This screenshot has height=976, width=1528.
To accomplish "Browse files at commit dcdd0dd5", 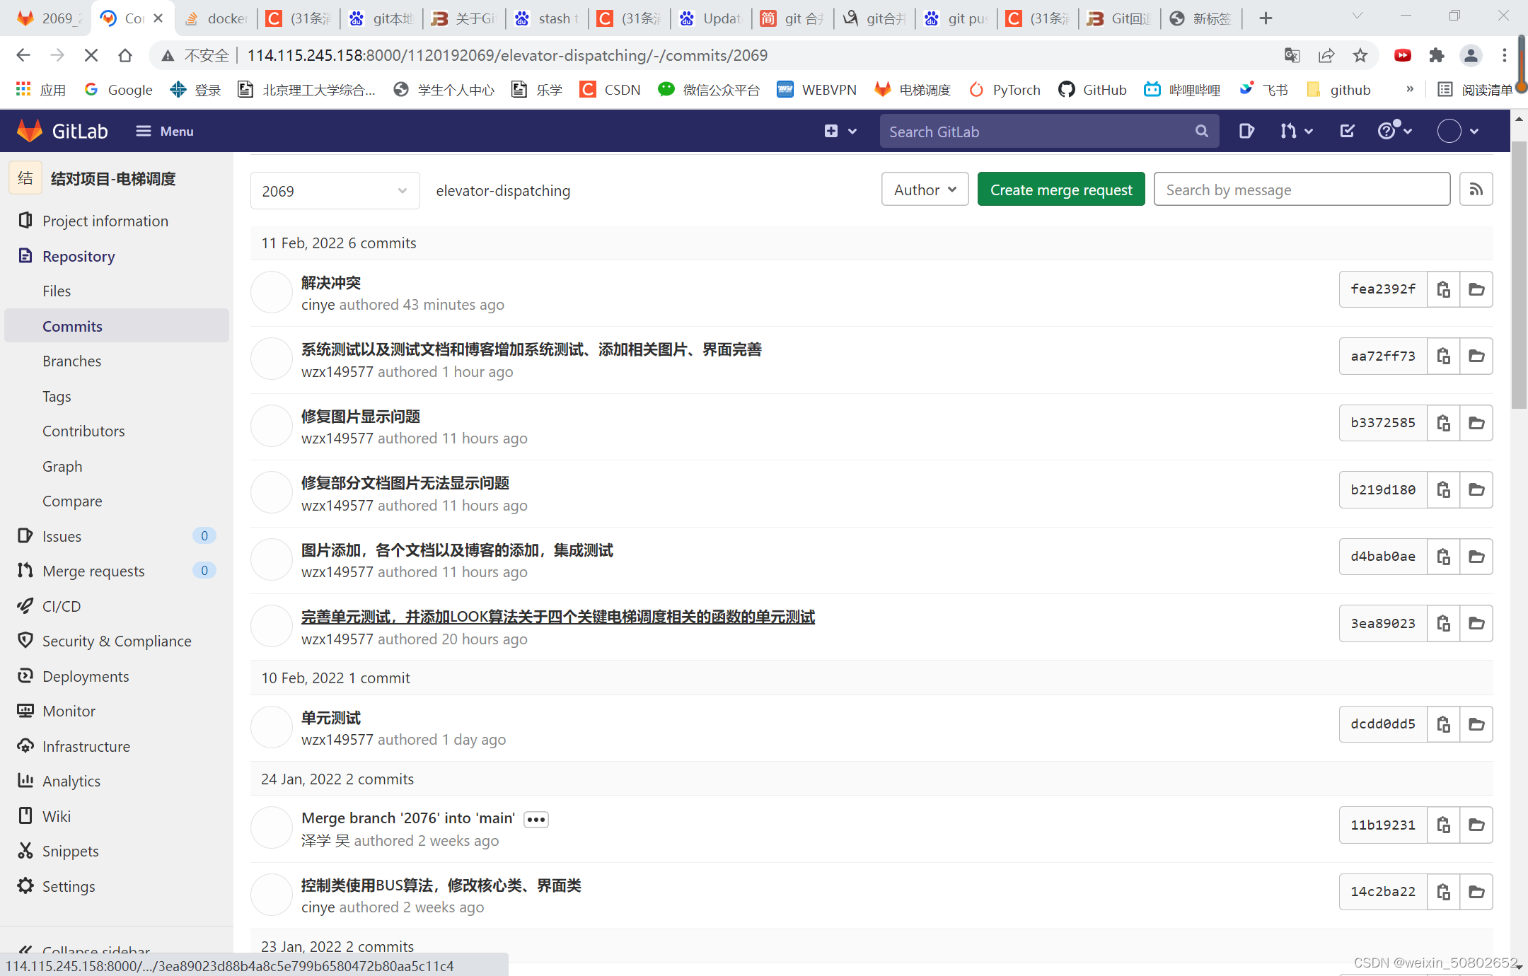I will coord(1476,724).
